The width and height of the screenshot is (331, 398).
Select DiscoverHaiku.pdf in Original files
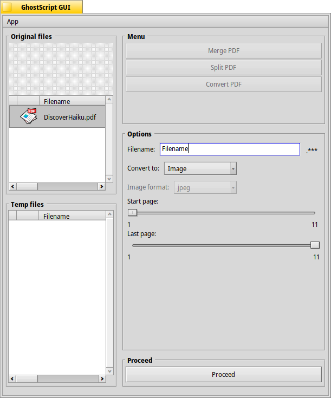pos(69,117)
